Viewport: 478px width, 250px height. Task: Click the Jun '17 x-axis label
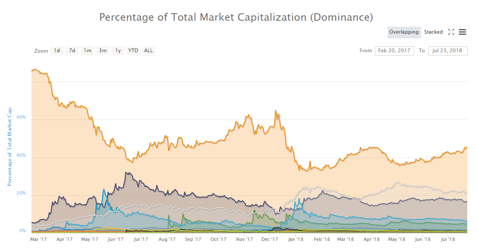116,239
